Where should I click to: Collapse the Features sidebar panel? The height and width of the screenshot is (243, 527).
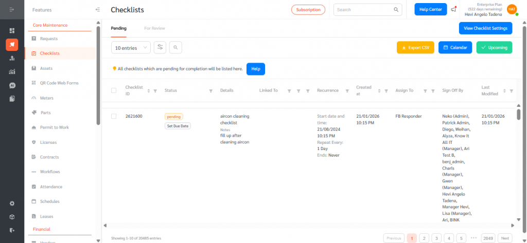[98, 10]
